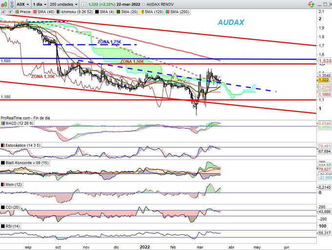332x250 pixels.
Task: Click the red down-arrow indicator icon
Action: coord(3,12)
